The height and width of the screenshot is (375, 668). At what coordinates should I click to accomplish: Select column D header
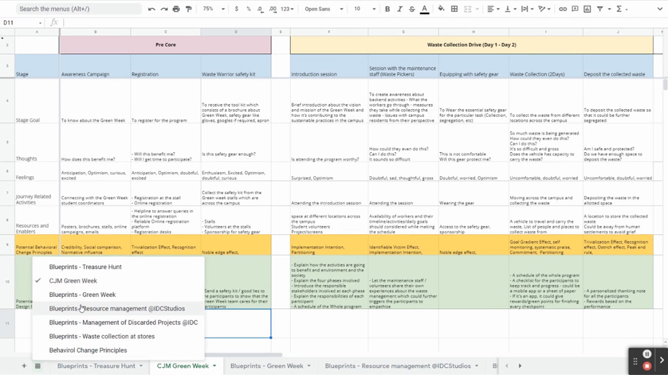pyautogui.click(x=236, y=32)
